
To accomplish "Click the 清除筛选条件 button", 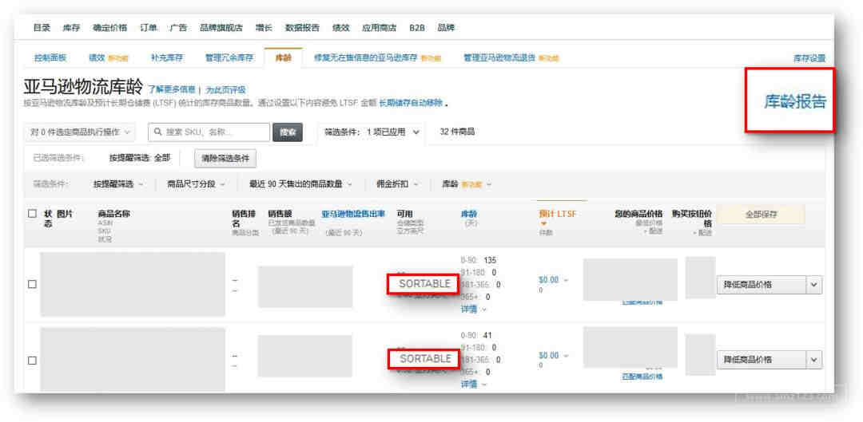I will [225, 158].
